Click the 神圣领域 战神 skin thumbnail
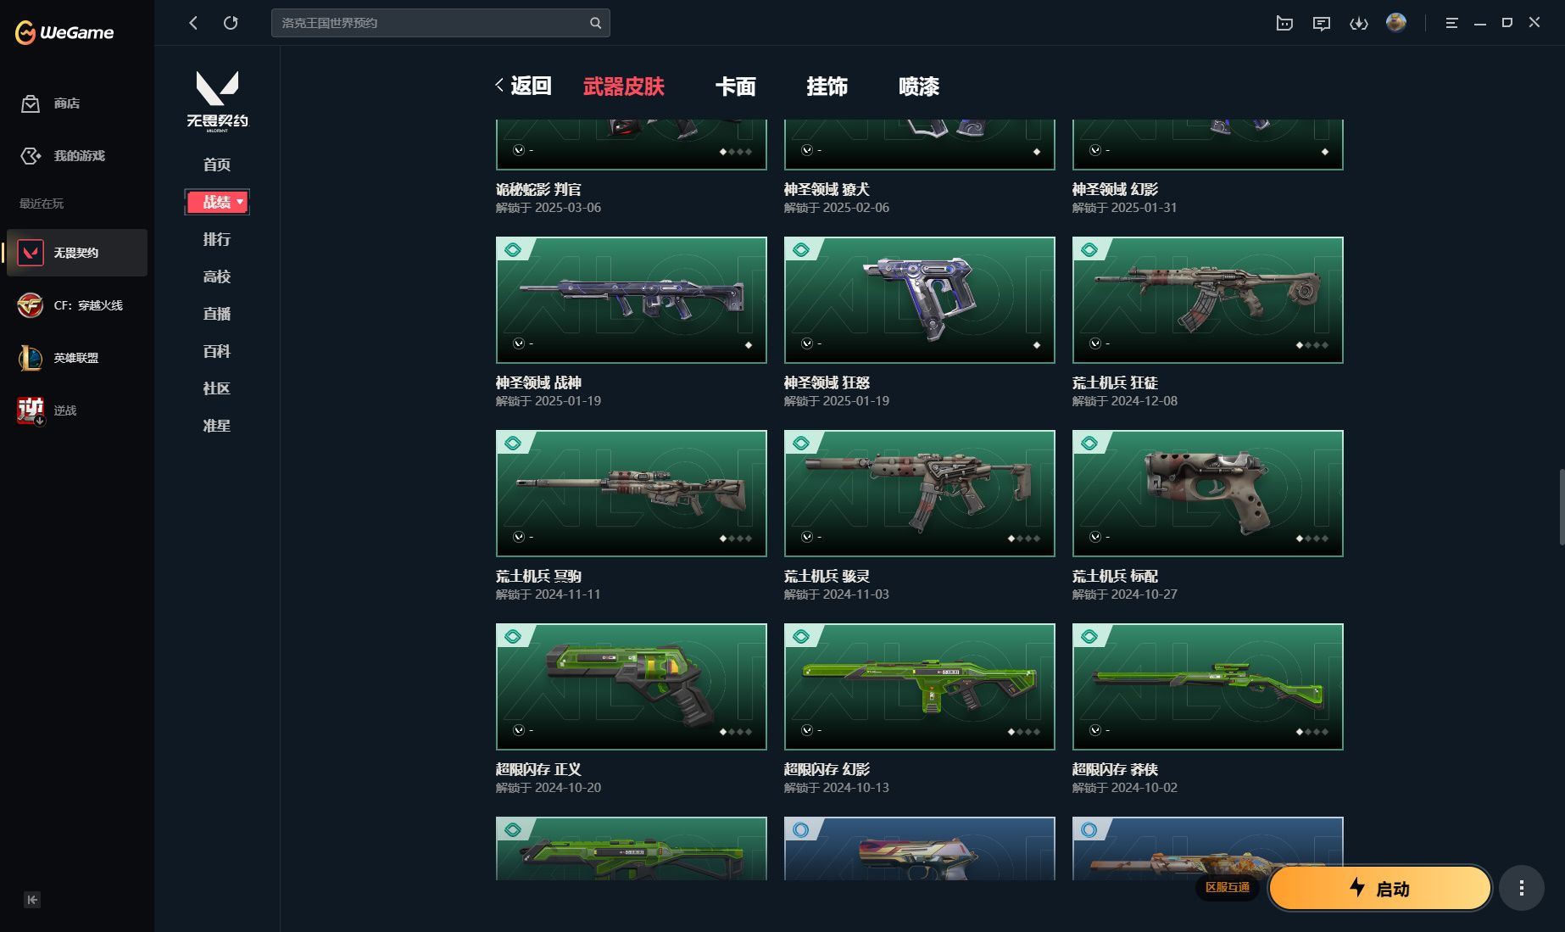This screenshot has width=1565, height=932. pos(631,299)
